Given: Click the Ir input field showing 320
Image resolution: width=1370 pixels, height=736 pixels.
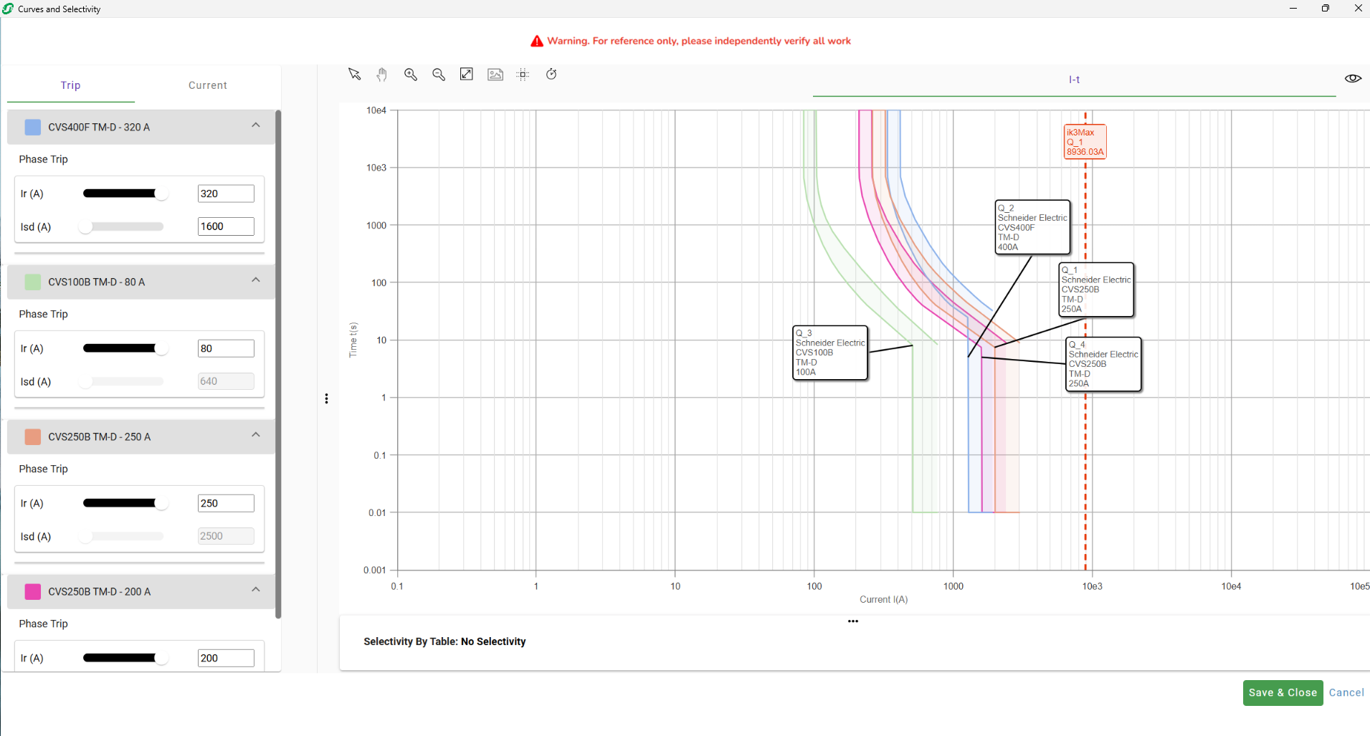Looking at the screenshot, I should click(x=226, y=193).
